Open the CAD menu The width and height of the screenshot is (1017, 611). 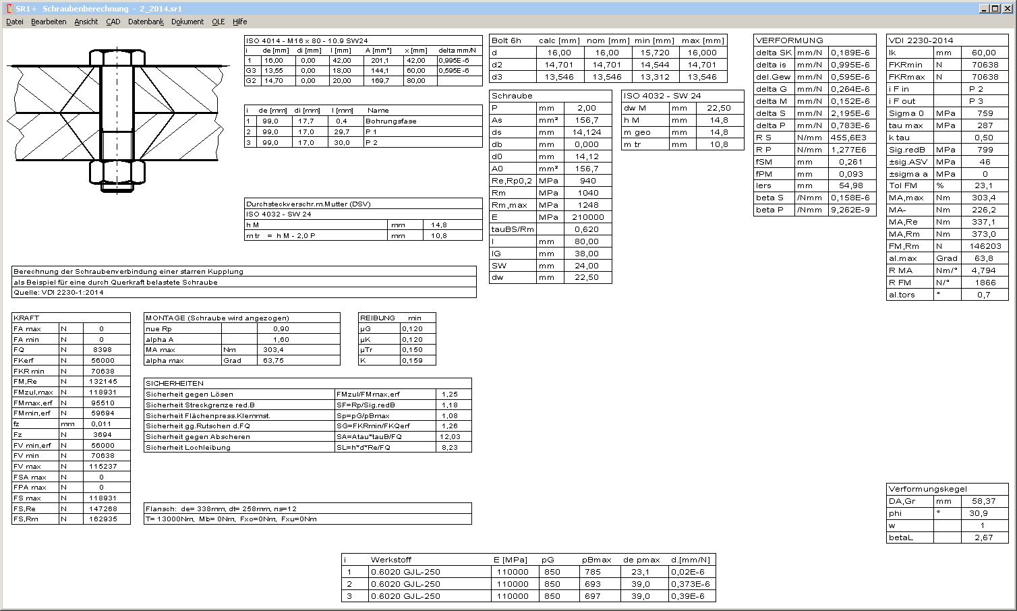coord(111,22)
